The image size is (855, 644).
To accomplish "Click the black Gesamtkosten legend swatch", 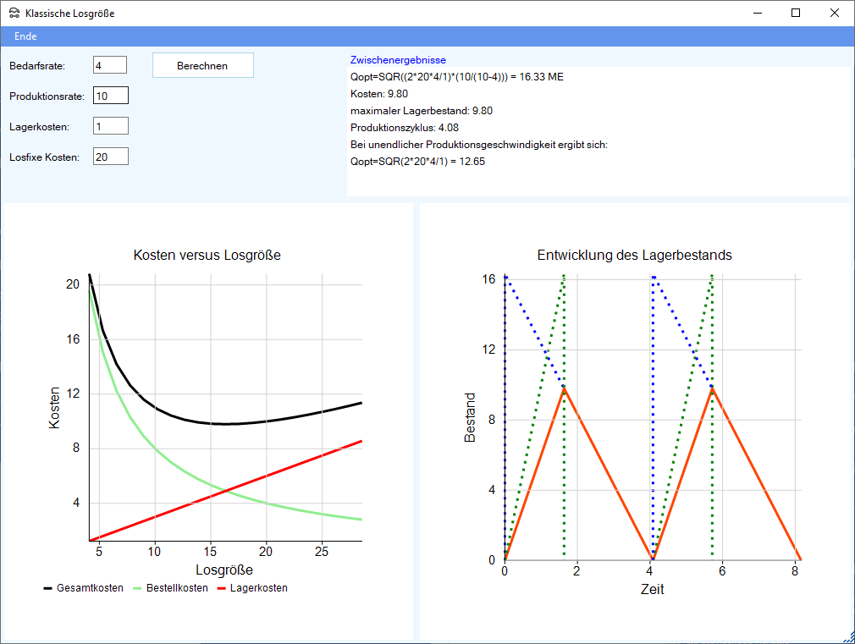I will coord(48,588).
